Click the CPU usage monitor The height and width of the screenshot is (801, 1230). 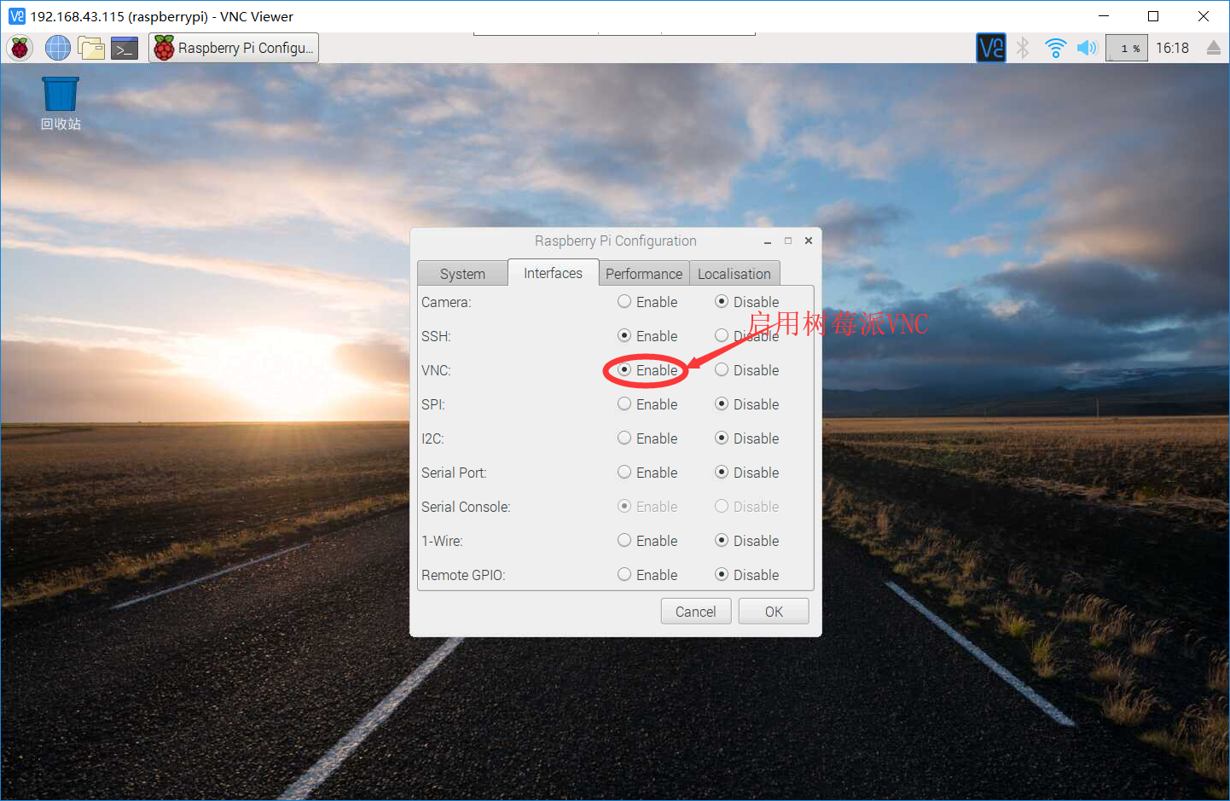[1127, 48]
